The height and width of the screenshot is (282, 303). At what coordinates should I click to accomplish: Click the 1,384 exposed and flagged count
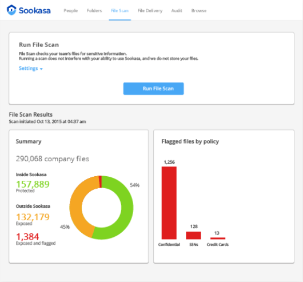coord(27,237)
